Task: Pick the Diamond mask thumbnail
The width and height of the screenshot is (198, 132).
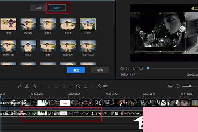Action: point(8,46)
